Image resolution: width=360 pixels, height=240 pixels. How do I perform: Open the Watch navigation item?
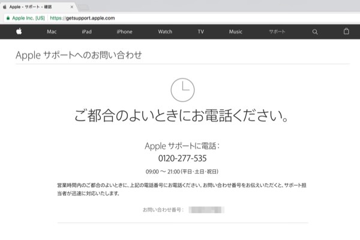click(x=165, y=32)
